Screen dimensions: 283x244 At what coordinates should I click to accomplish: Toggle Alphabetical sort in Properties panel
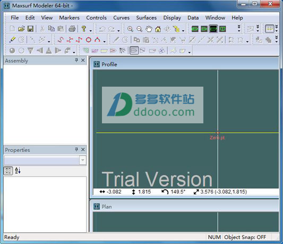pyautogui.click(x=18, y=171)
